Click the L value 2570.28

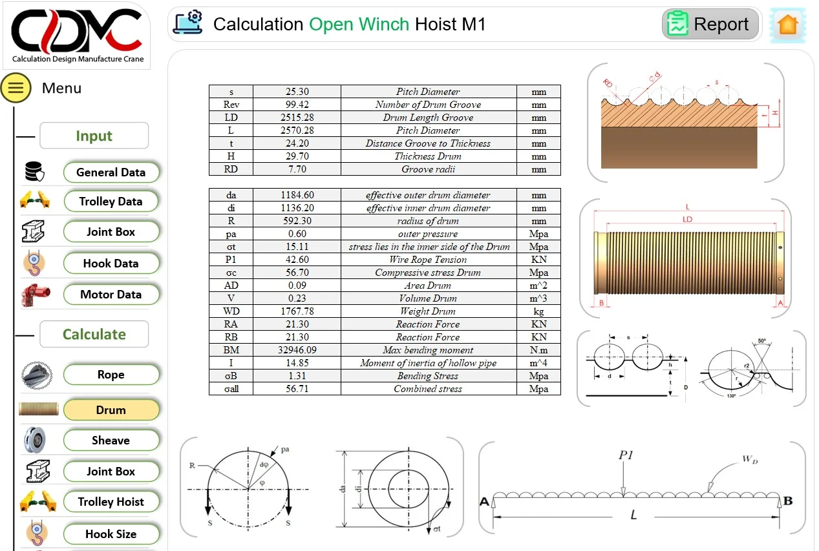coord(297,130)
